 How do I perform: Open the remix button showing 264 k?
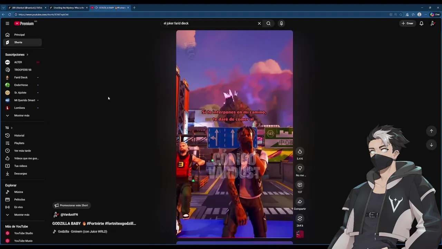pos(300,219)
